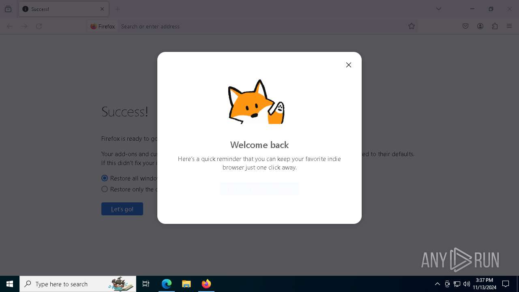Close the Success! tab

102,9
